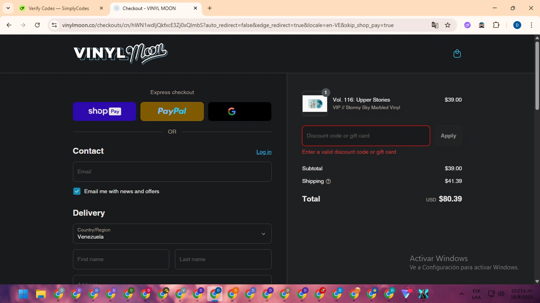
Task: Close the Verify Codes tab
Action: [102, 8]
